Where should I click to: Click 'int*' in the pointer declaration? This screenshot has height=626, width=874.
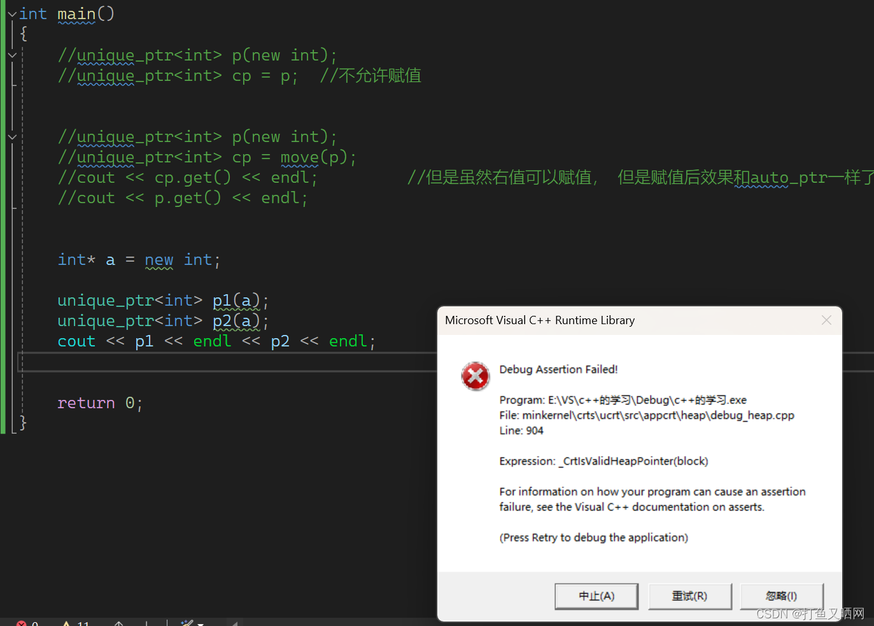tap(76, 260)
